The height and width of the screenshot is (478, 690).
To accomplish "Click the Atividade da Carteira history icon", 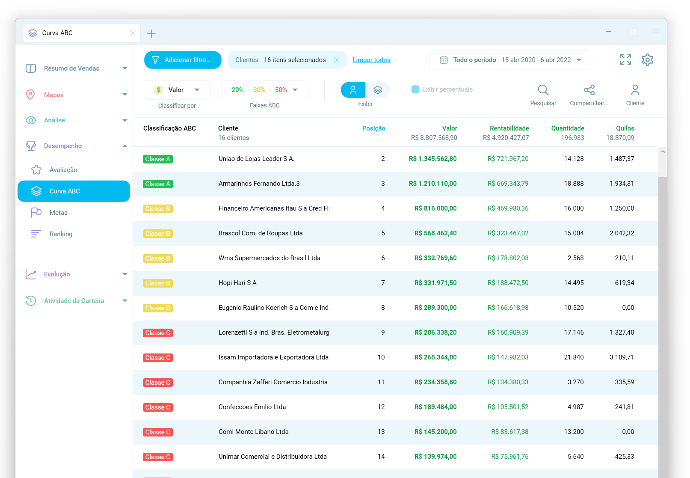I will 31,301.
